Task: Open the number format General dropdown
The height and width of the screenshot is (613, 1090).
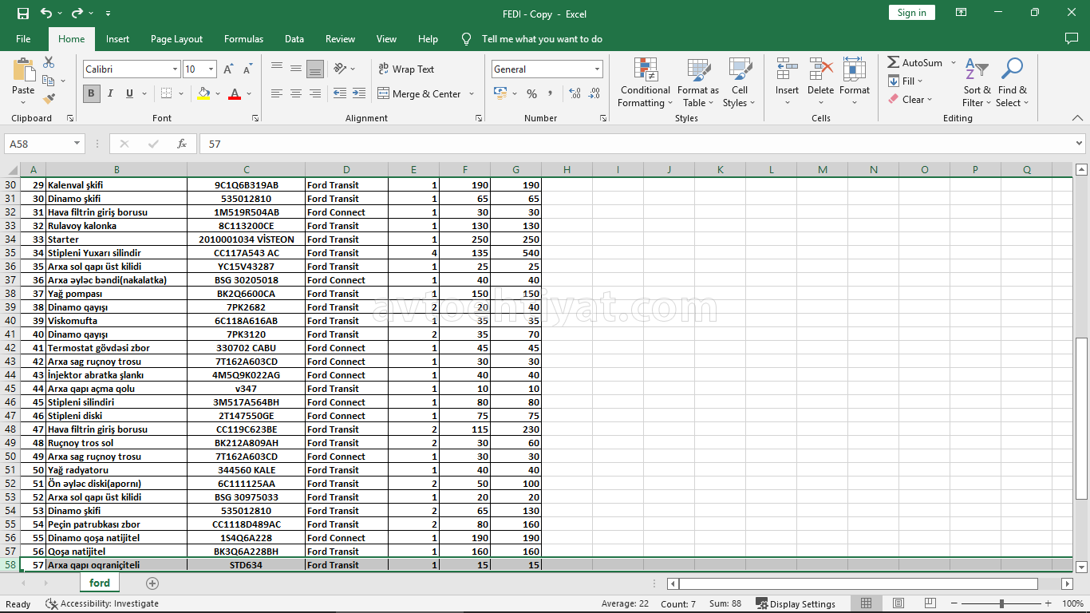Action: click(x=597, y=69)
